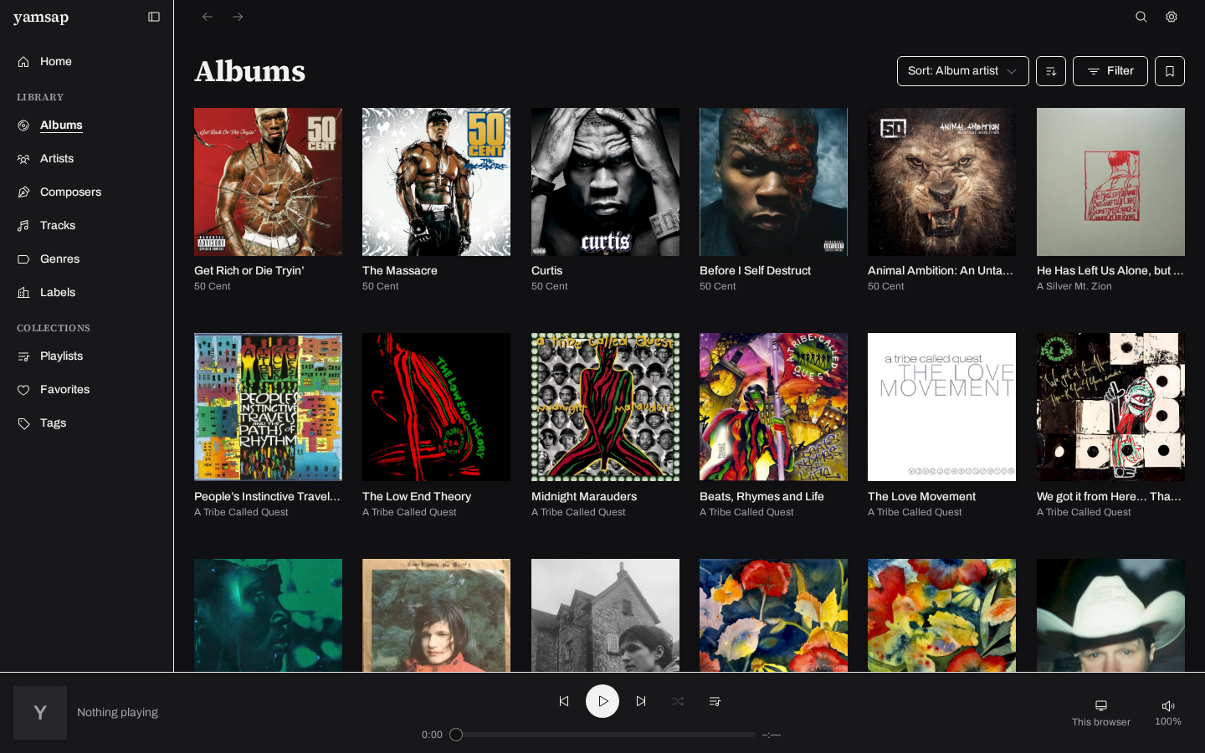The image size is (1205, 753).
Task: Go forward with the right arrow
Action: [x=238, y=17]
